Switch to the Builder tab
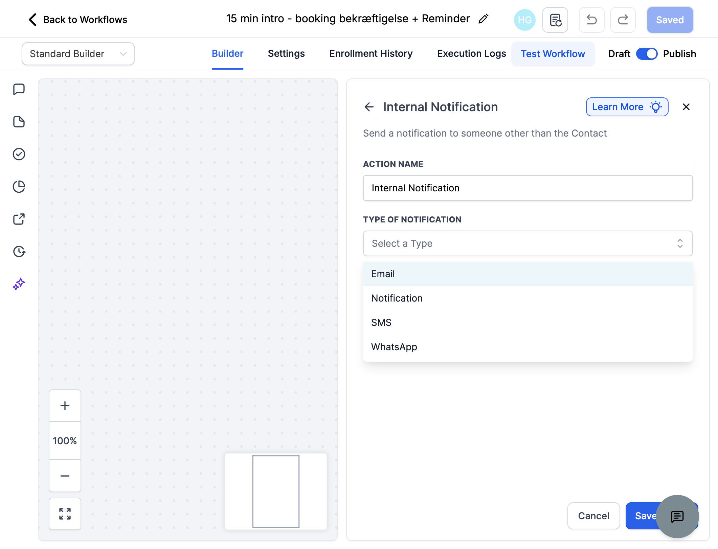The width and height of the screenshot is (718, 549). [227, 53]
